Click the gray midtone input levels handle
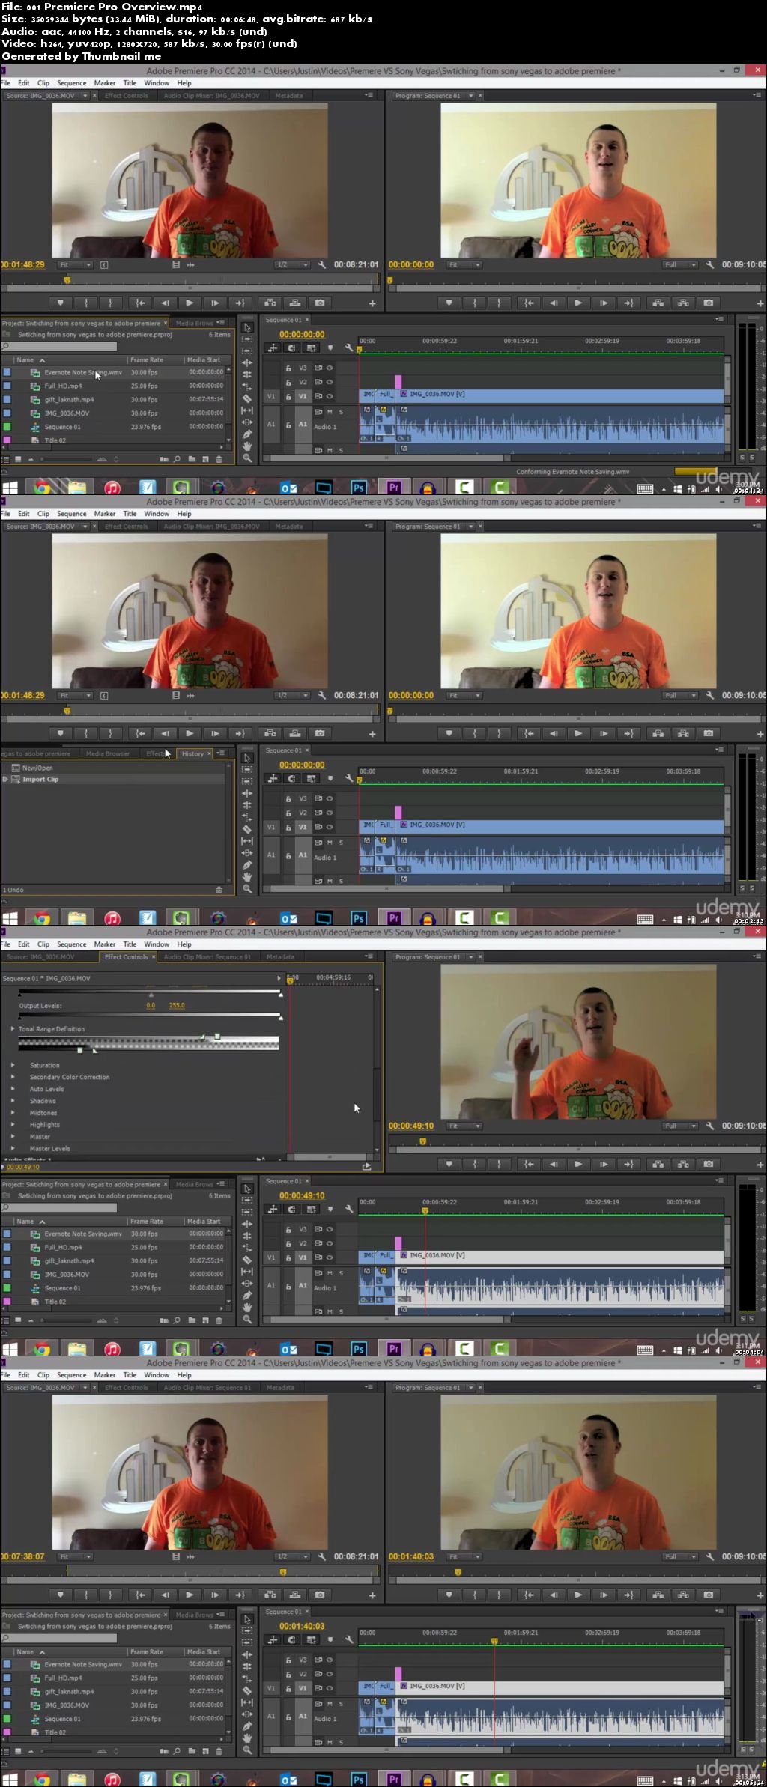The height and width of the screenshot is (1787, 767). tap(151, 995)
